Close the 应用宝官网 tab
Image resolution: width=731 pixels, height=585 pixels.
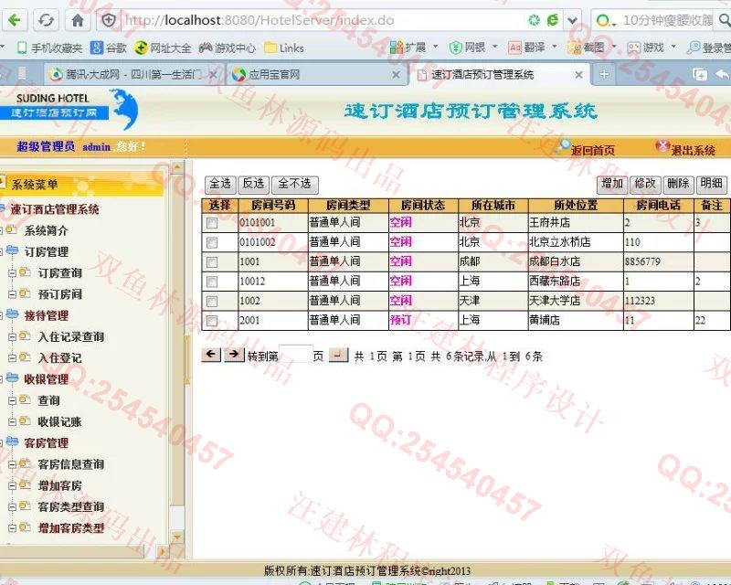pos(396,75)
